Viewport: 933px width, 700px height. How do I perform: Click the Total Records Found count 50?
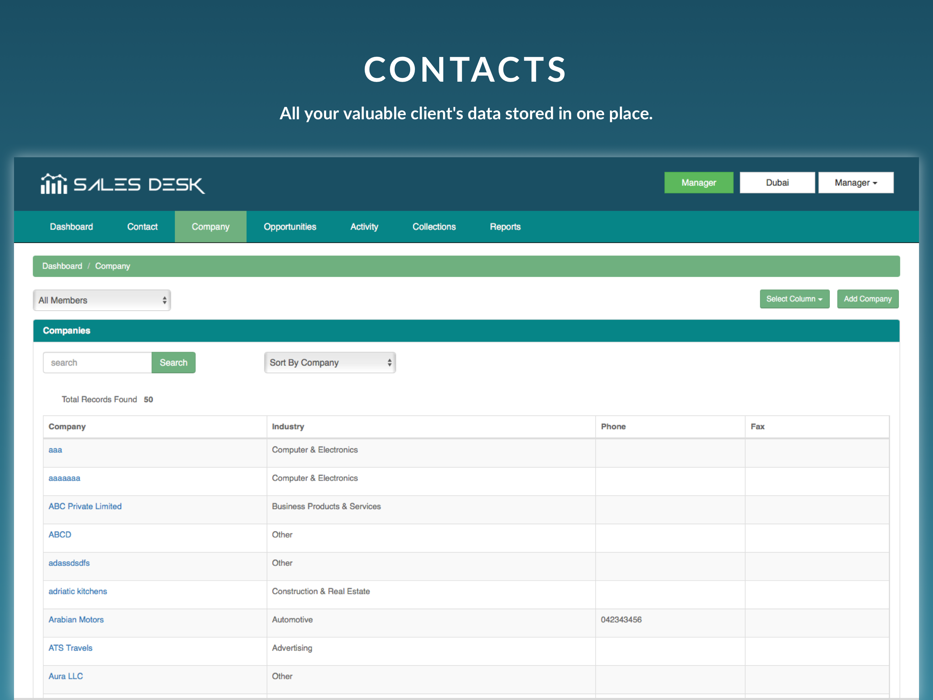[x=148, y=400]
